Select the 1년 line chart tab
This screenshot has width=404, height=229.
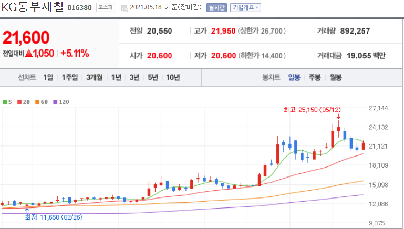[116, 77]
